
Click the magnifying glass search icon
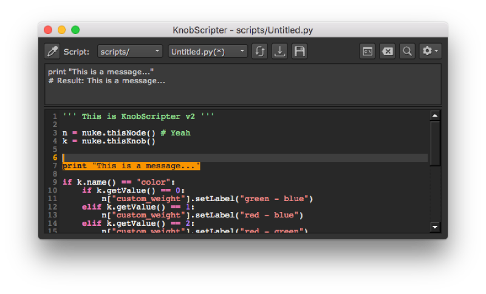pos(407,52)
